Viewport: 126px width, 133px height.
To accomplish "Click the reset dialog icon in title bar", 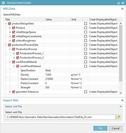I will [118, 3].
